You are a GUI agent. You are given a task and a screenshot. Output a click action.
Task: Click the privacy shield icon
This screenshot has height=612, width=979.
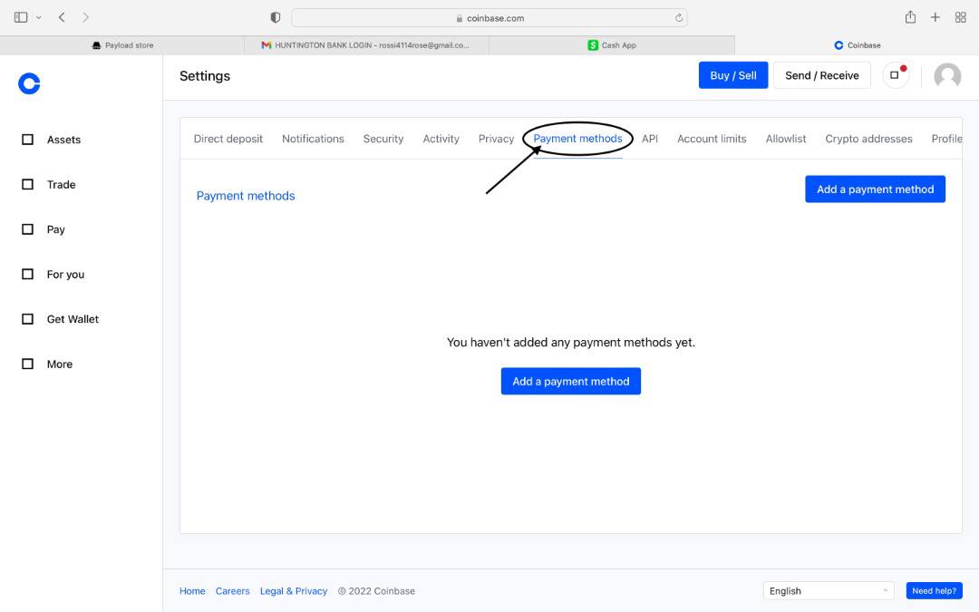click(x=276, y=18)
